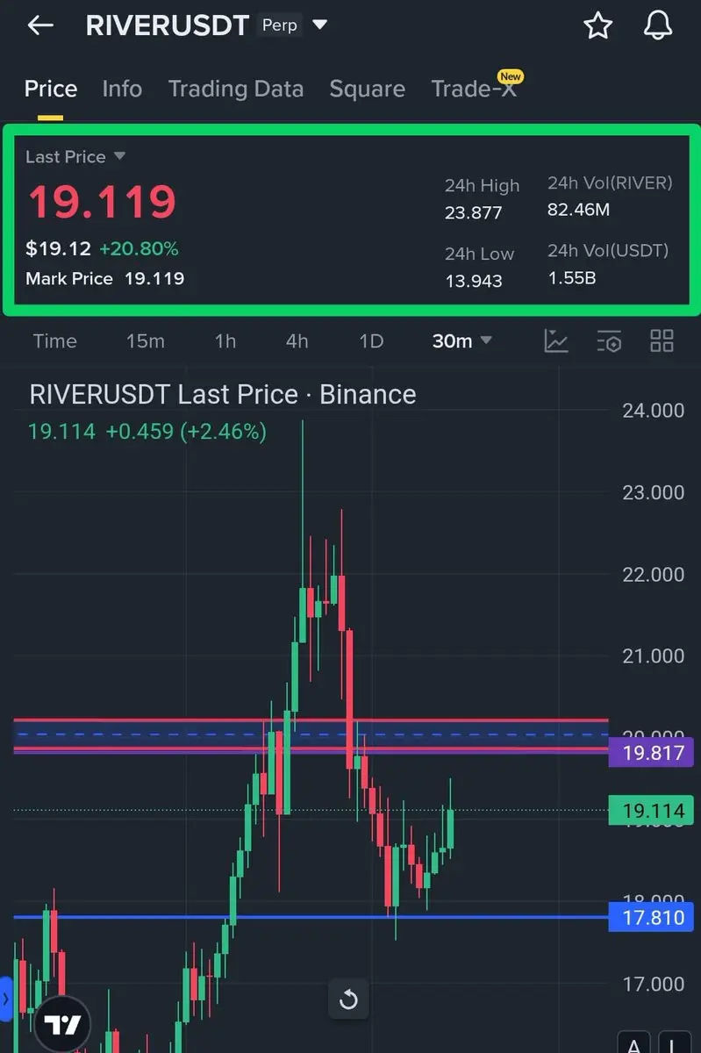Click the +0.459 (+2.46%) chart change text
Viewport: 701px width, 1053px height.
point(186,432)
